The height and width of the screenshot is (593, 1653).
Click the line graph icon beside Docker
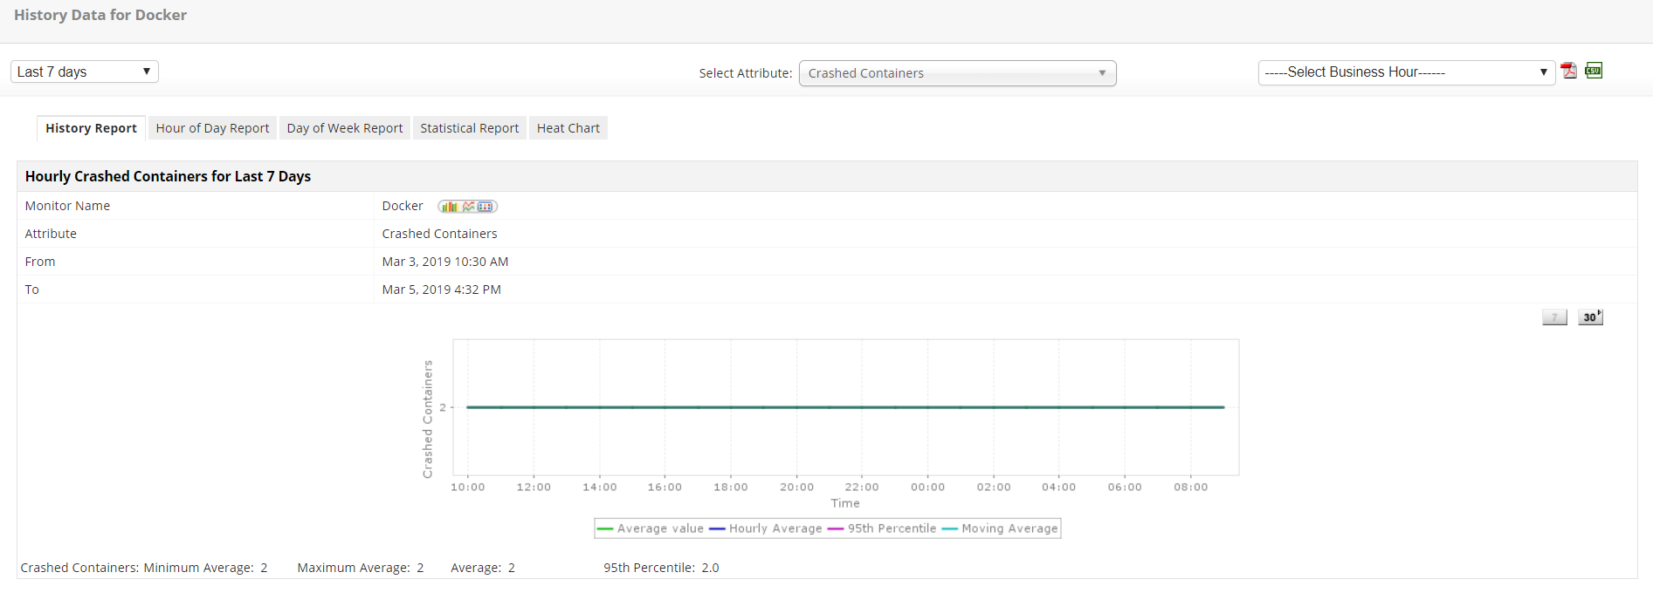pyautogui.click(x=469, y=207)
